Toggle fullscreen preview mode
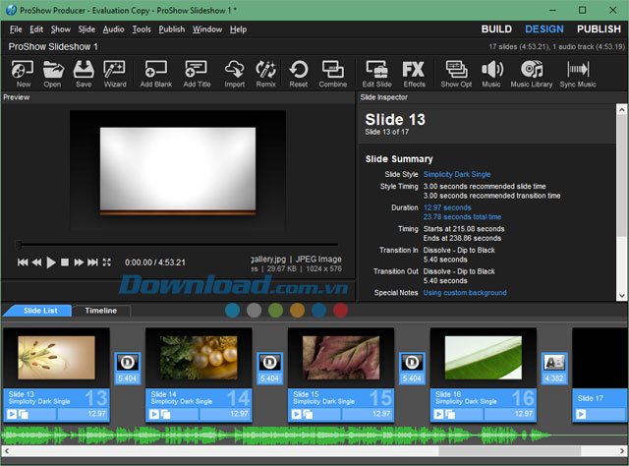 pos(107,262)
